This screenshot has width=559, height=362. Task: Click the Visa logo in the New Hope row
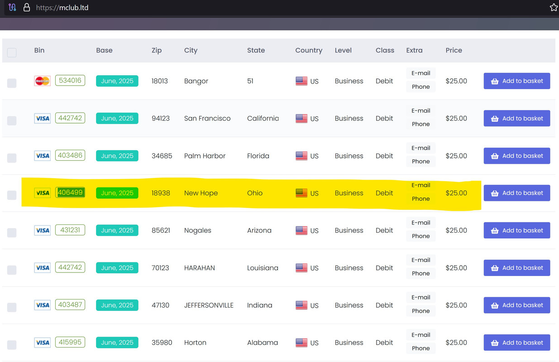[x=43, y=193]
